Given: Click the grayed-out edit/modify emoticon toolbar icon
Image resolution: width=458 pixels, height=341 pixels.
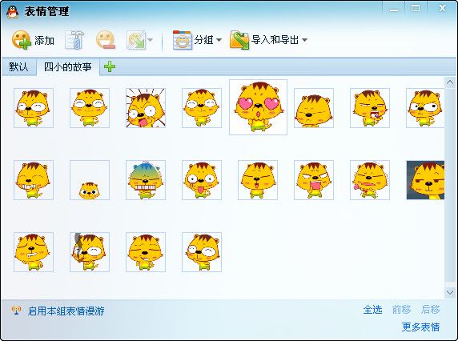Looking at the screenshot, I should click(74, 40).
